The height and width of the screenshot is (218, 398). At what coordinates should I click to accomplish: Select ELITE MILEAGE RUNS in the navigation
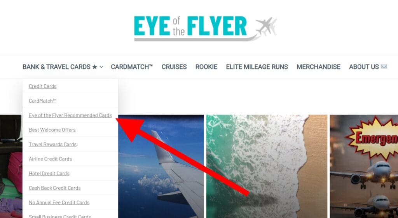point(257,67)
